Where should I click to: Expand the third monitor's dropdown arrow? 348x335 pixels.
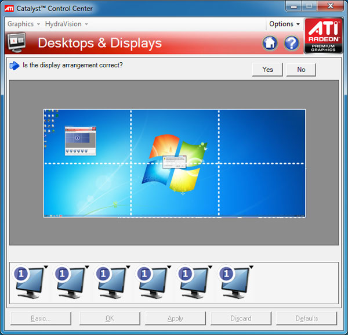pos(128,267)
